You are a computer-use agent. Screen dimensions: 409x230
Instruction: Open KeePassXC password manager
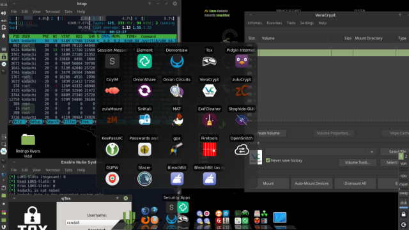click(x=112, y=149)
